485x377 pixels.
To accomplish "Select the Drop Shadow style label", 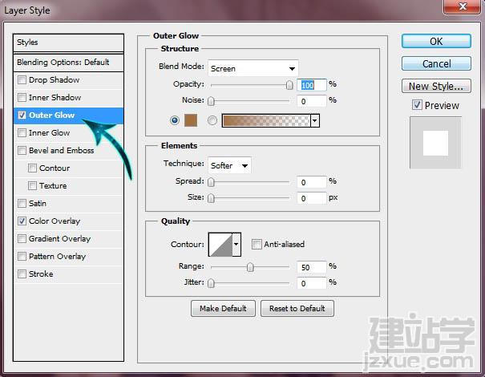I will (55, 80).
